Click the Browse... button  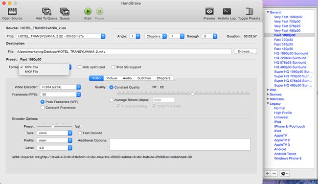[x=246, y=51]
